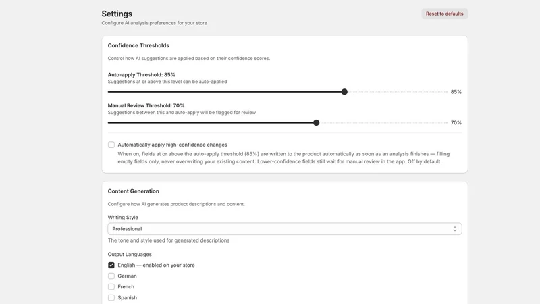Click the 'Manual Review Threshold: 70%' label text
This screenshot has width=540, height=304.
pyautogui.click(x=146, y=106)
